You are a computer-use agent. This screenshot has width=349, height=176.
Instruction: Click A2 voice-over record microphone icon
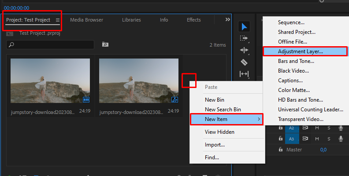[341, 128]
